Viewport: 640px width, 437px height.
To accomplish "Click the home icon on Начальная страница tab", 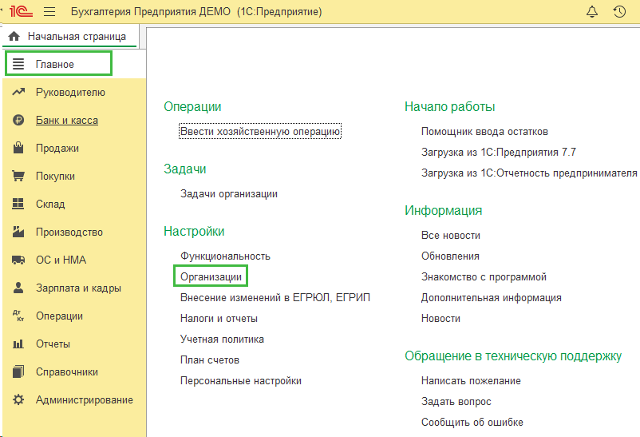I will (x=14, y=37).
